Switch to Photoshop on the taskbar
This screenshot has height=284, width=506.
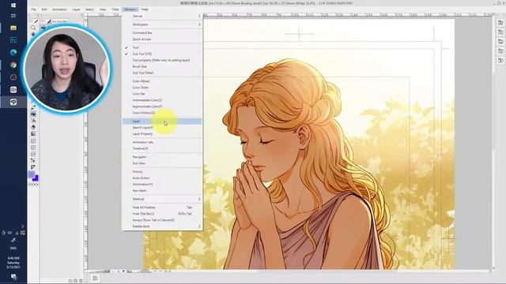point(13,40)
